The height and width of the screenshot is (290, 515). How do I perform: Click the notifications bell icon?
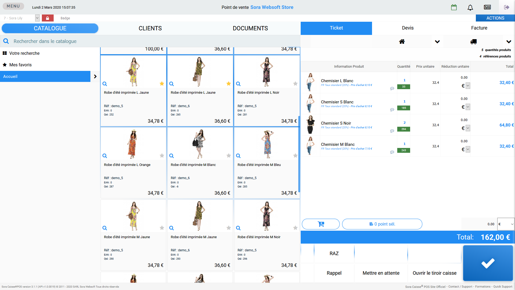point(470,7)
